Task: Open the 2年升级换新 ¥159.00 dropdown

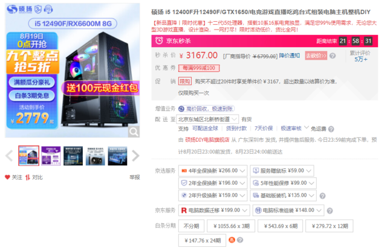Action: tap(213, 196)
